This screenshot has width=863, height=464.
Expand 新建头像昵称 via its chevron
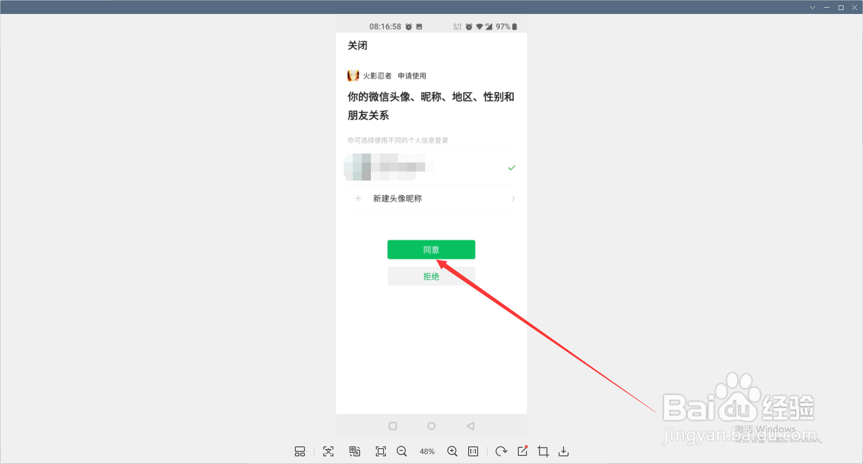pos(512,198)
